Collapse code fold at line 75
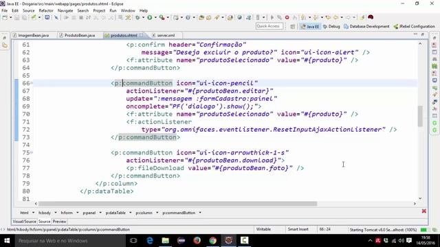This screenshot has width=440, height=247. [32, 152]
